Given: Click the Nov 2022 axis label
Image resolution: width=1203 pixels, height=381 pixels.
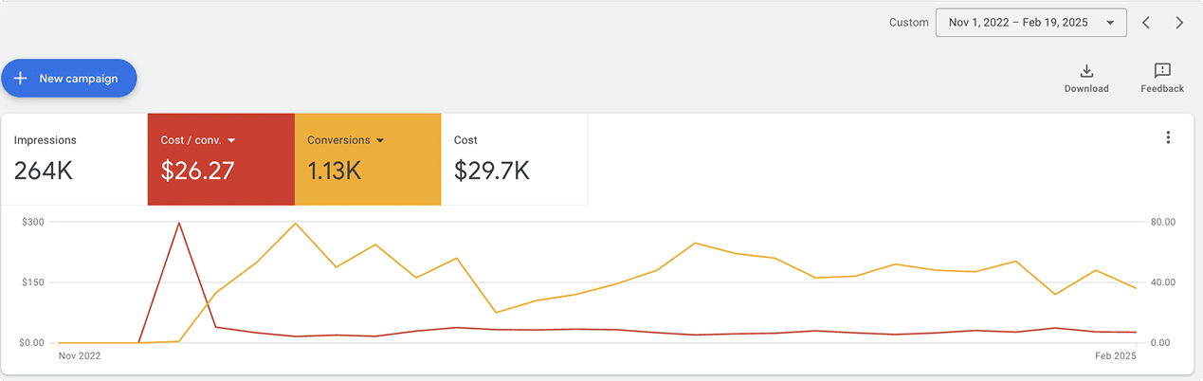Looking at the screenshot, I should click(80, 356).
